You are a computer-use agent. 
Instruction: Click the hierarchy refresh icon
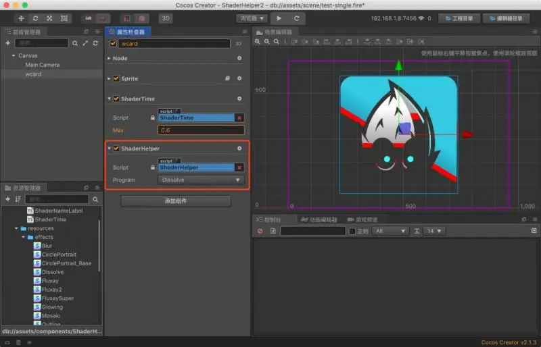95,43
